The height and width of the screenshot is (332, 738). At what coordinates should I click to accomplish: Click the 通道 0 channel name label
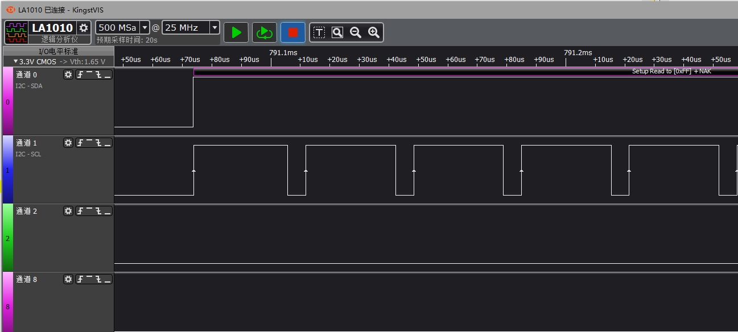pos(26,74)
